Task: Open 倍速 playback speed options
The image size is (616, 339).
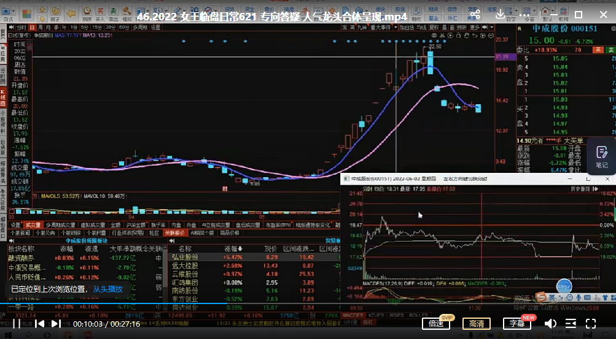Action: coord(436,324)
